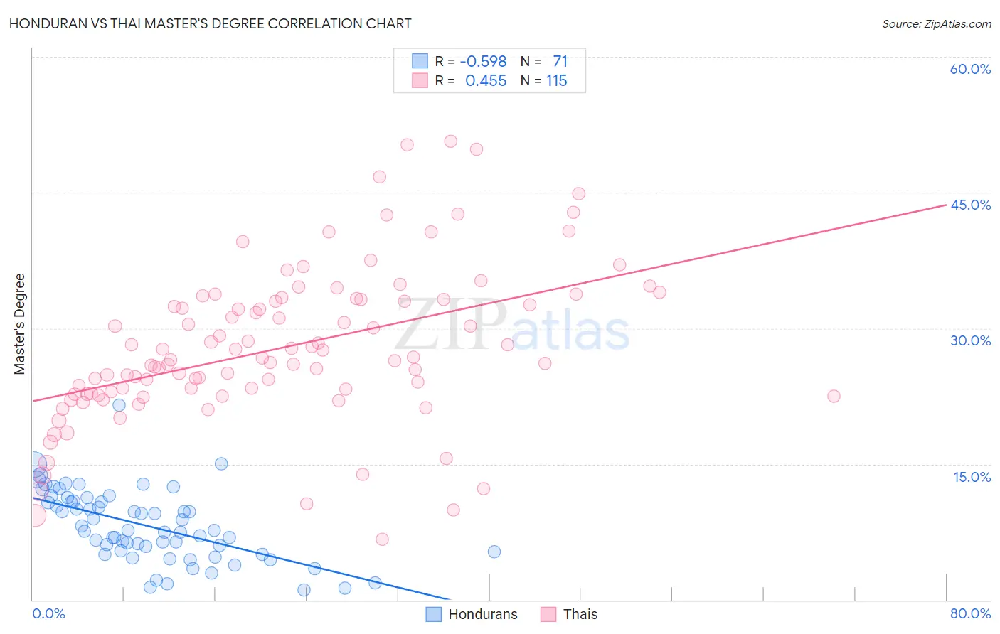Click the 0.0% x-axis label
The width and height of the screenshot is (1000, 634).
[x=48, y=613]
